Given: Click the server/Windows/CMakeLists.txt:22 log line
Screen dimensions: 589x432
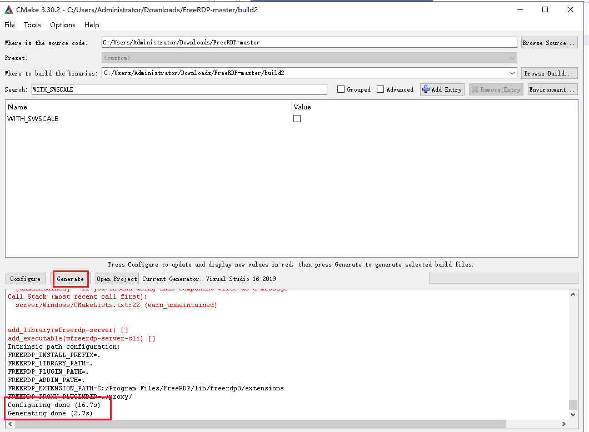Looking at the screenshot, I should point(116,305).
